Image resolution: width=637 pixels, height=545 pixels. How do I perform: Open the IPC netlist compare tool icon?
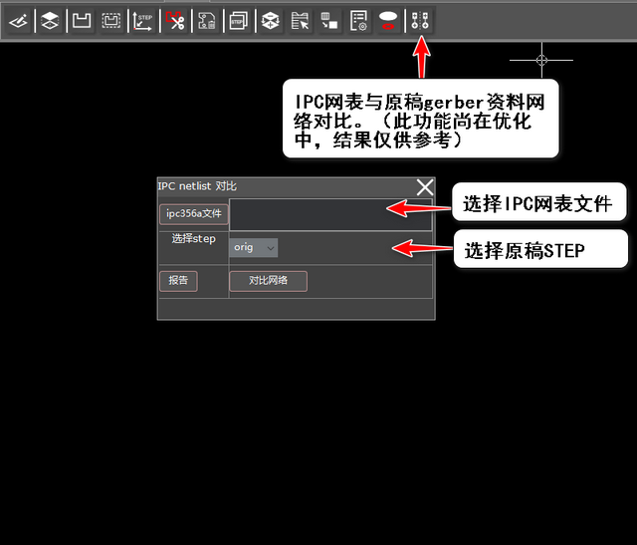click(421, 20)
